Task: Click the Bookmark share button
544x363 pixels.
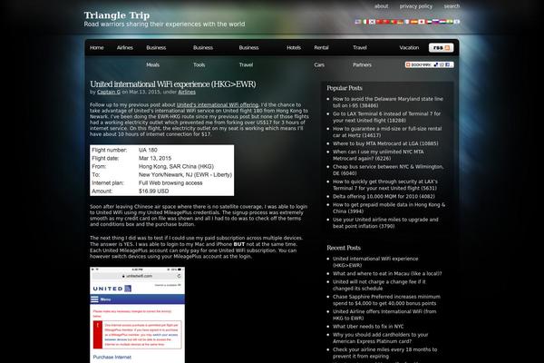Action: pos(430,64)
